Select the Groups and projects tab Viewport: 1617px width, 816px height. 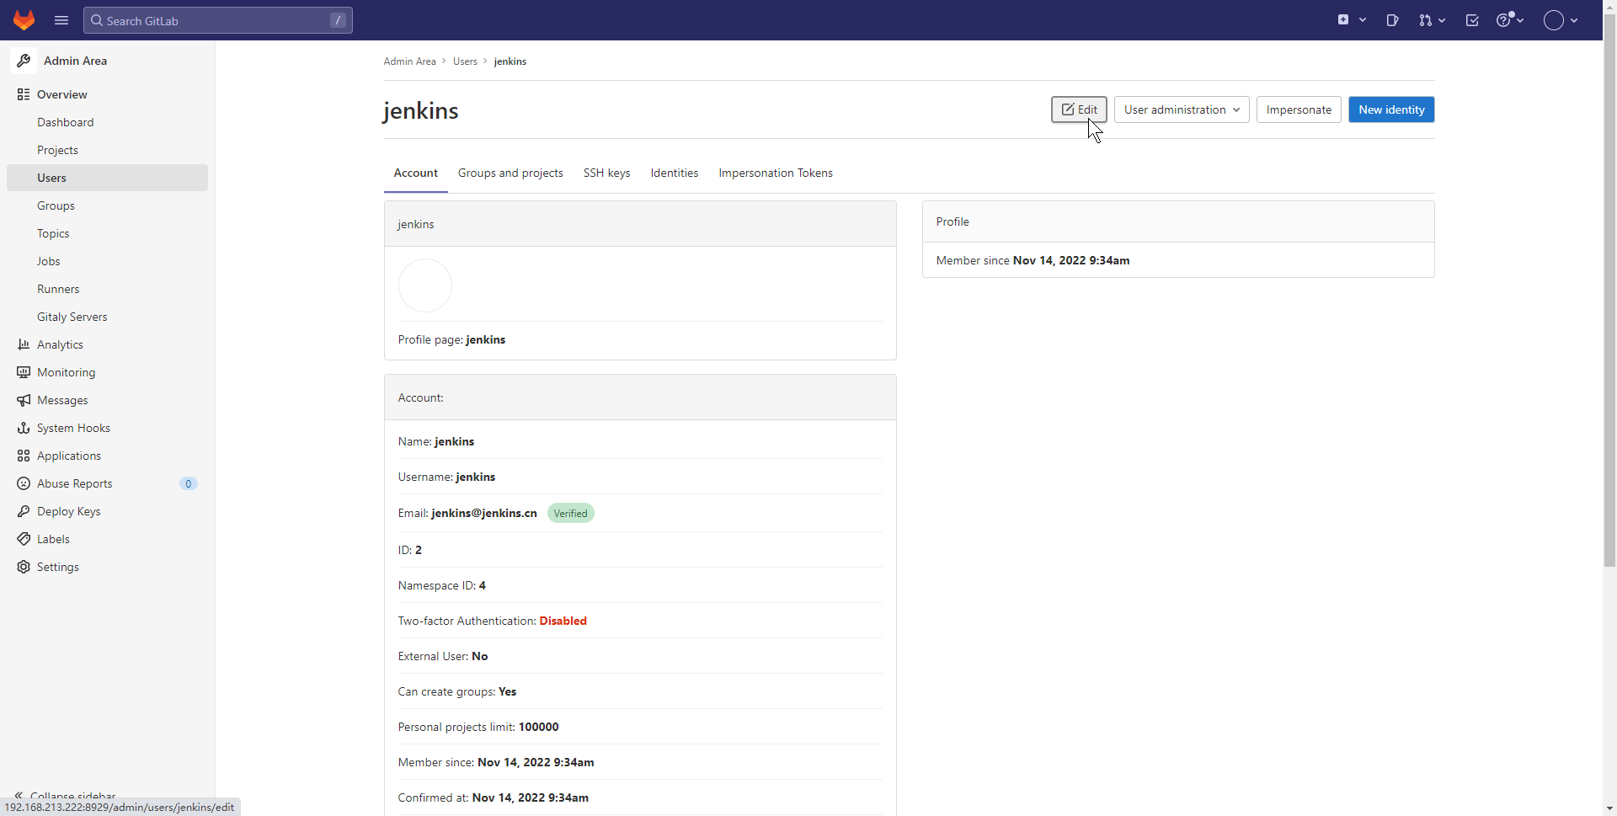[x=510, y=173]
